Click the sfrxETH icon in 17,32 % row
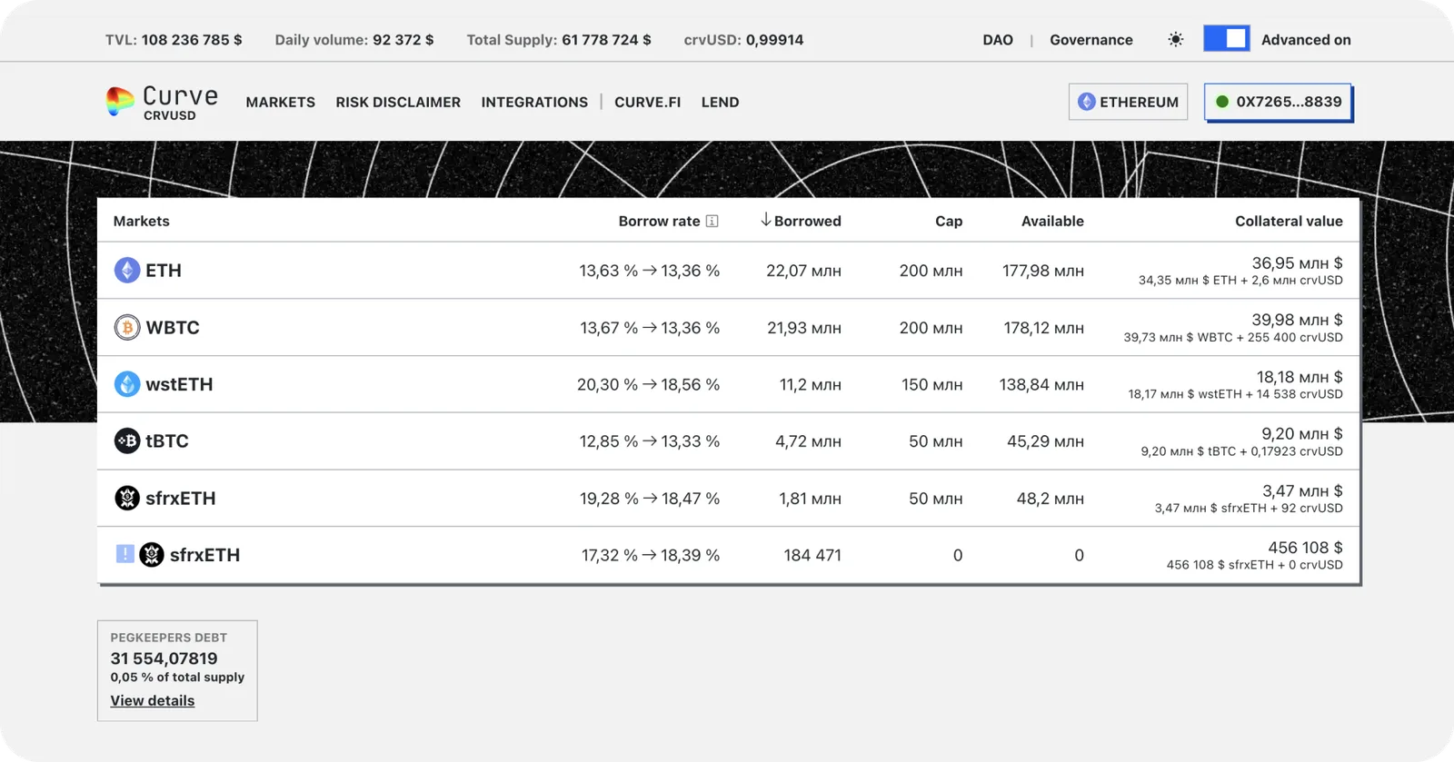The height and width of the screenshot is (762, 1454). click(152, 555)
